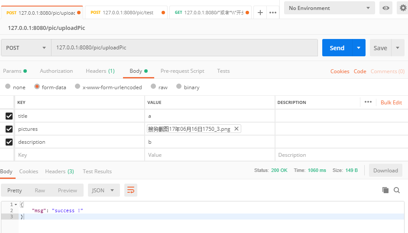Edit the value cell containing a
408x233 pixels.
point(210,116)
